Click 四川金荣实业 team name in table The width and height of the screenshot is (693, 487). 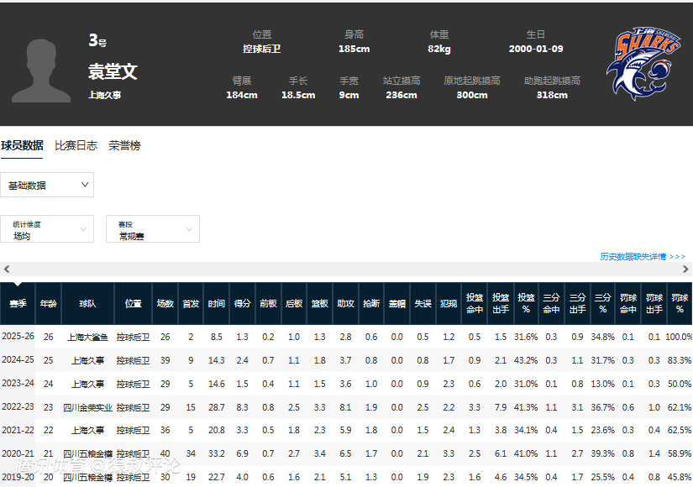point(87,407)
